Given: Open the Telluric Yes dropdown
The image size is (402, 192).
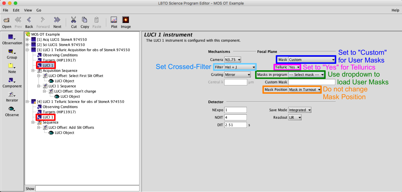Looking at the screenshot, I should click(x=294, y=67).
